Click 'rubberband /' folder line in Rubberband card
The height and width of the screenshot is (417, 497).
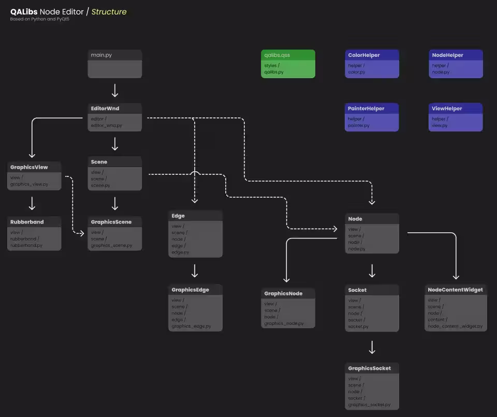[x=24, y=239]
